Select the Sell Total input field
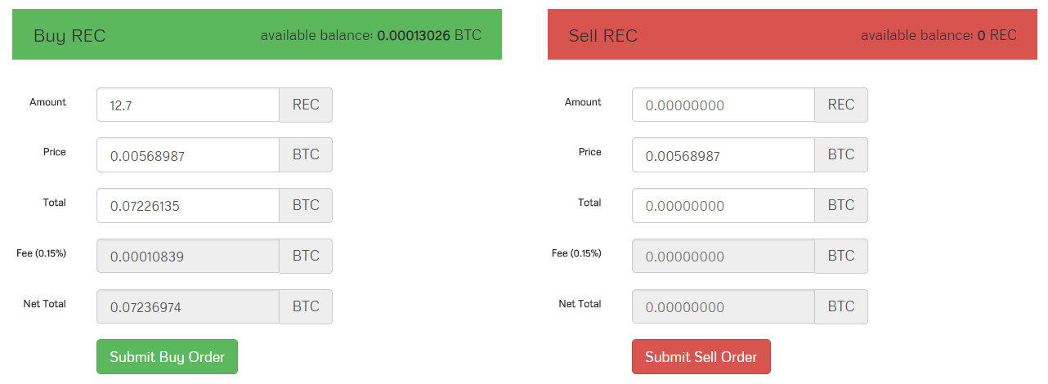The height and width of the screenshot is (384, 1048). (x=723, y=206)
